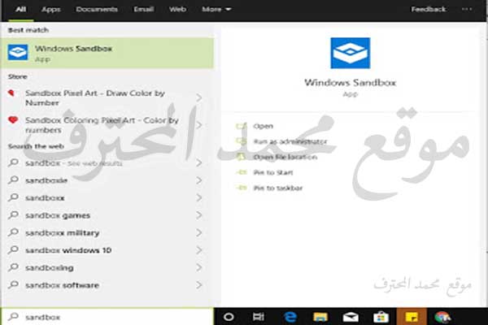
Task: Expand arrow next to sandboxing
Action: (x=199, y=267)
